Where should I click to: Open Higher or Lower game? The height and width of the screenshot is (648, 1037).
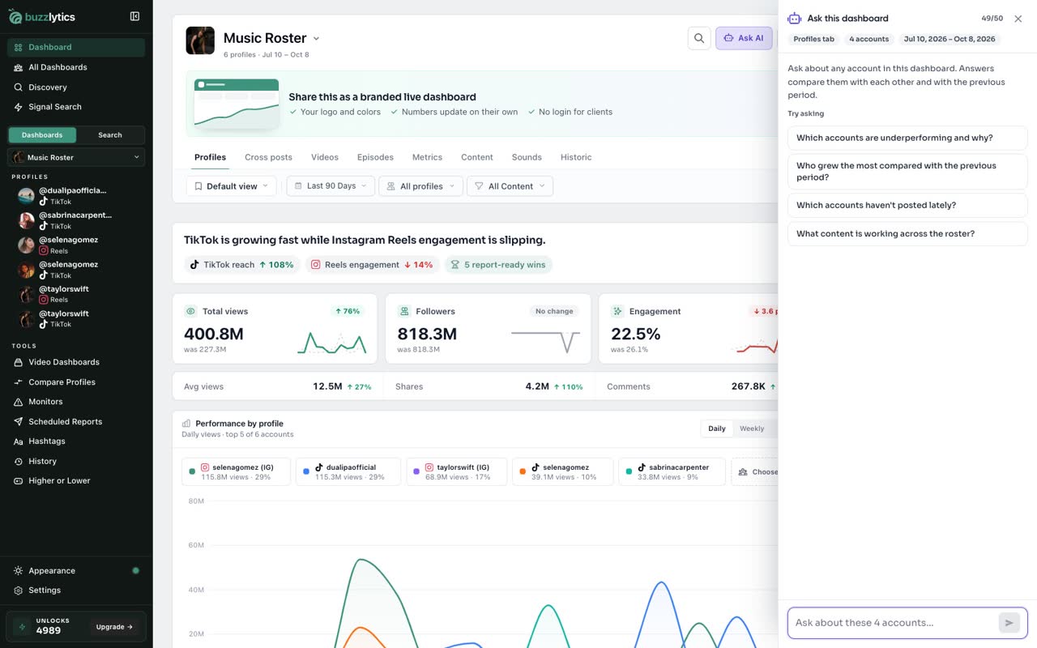76,481
